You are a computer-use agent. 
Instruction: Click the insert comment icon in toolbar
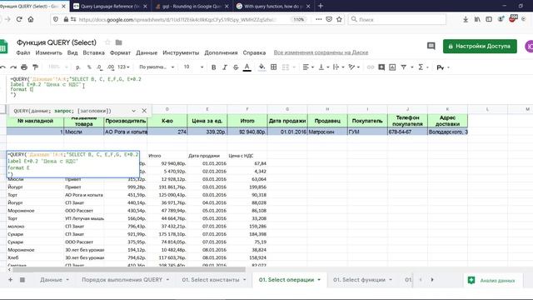point(381,67)
